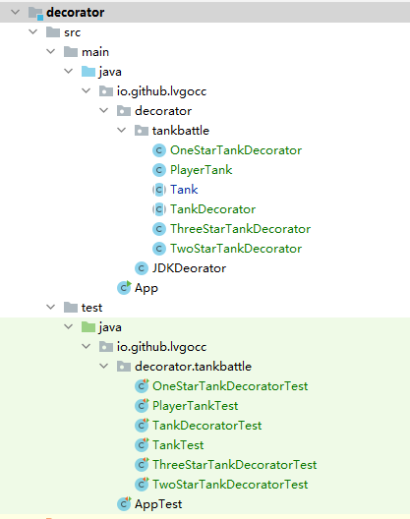This screenshot has width=410, height=519.
Task: Select the root decorator module name
Action: point(76,12)
